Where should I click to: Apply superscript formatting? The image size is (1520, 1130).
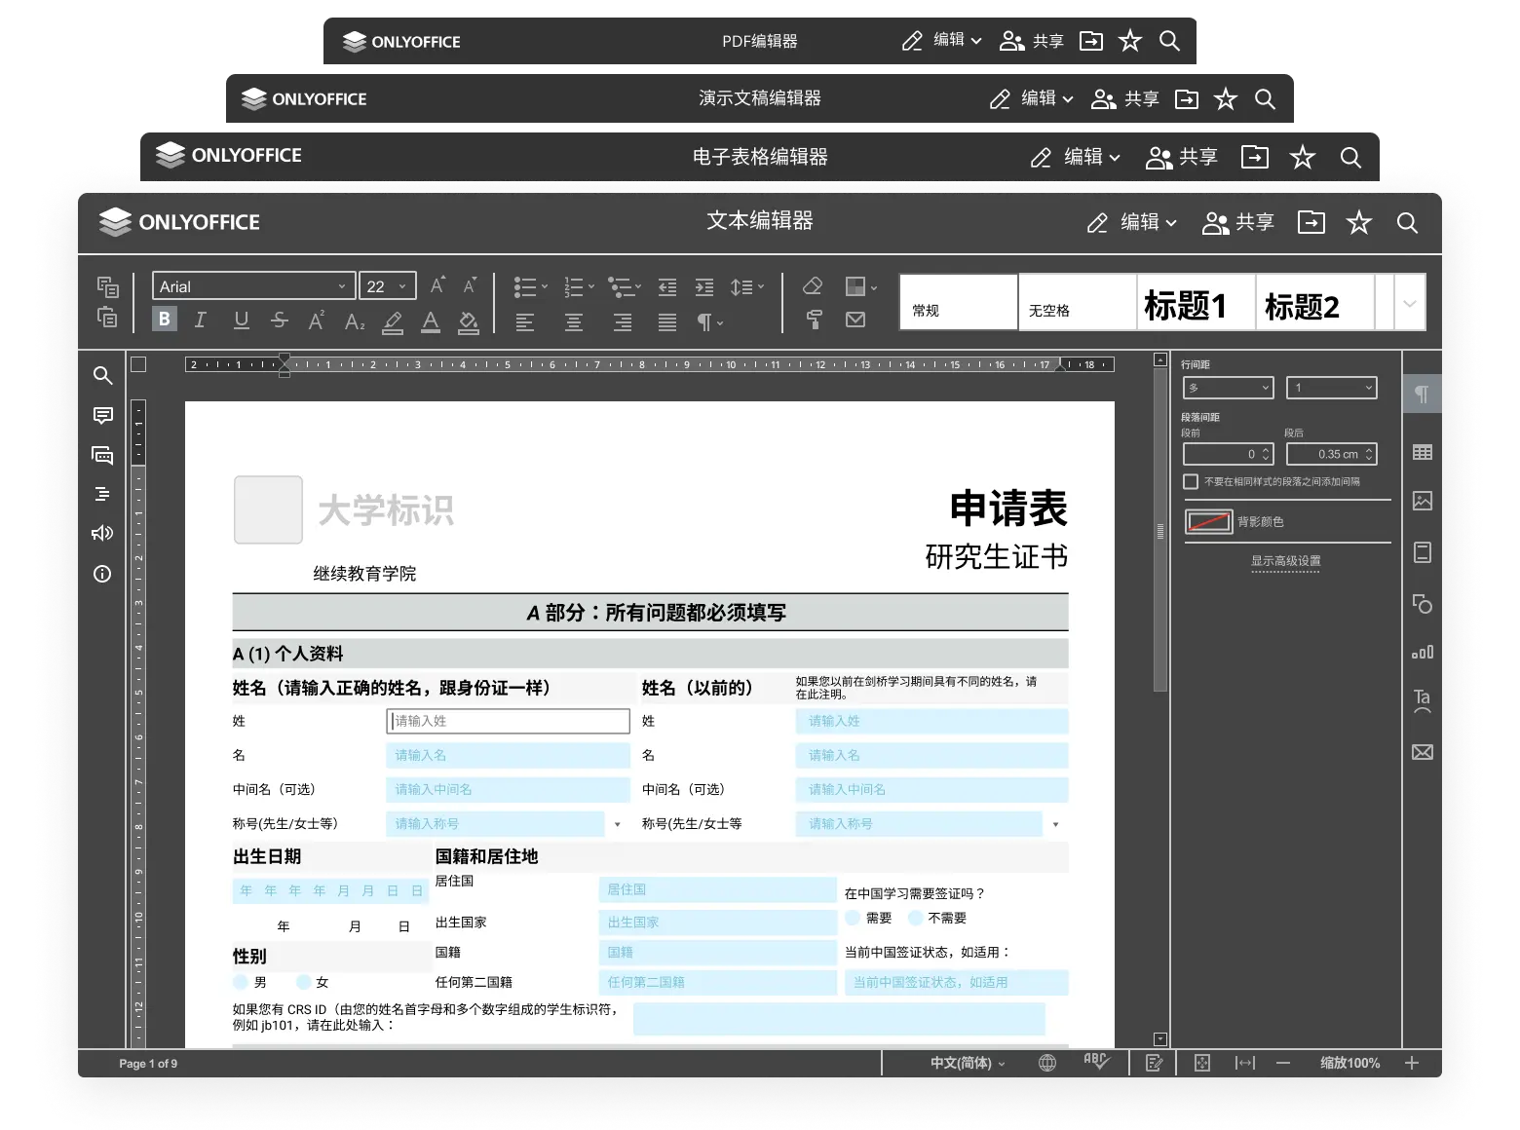pyautogui.click(x=316, y=320)
